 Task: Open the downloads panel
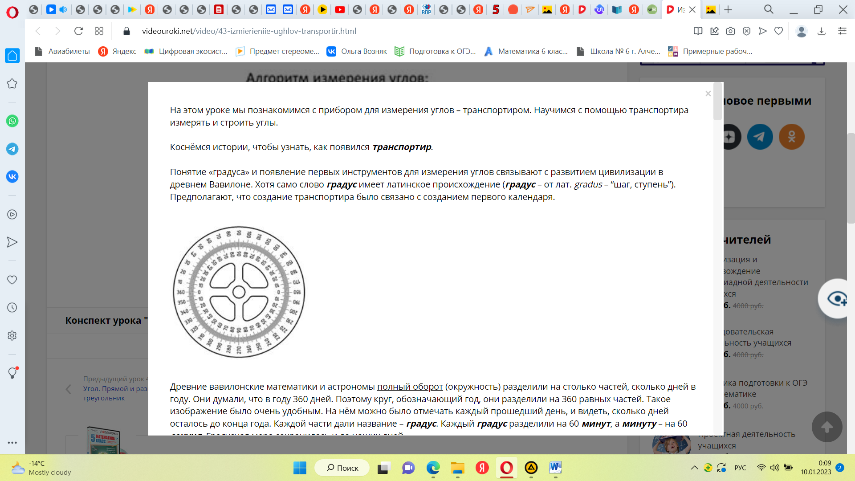822,31
